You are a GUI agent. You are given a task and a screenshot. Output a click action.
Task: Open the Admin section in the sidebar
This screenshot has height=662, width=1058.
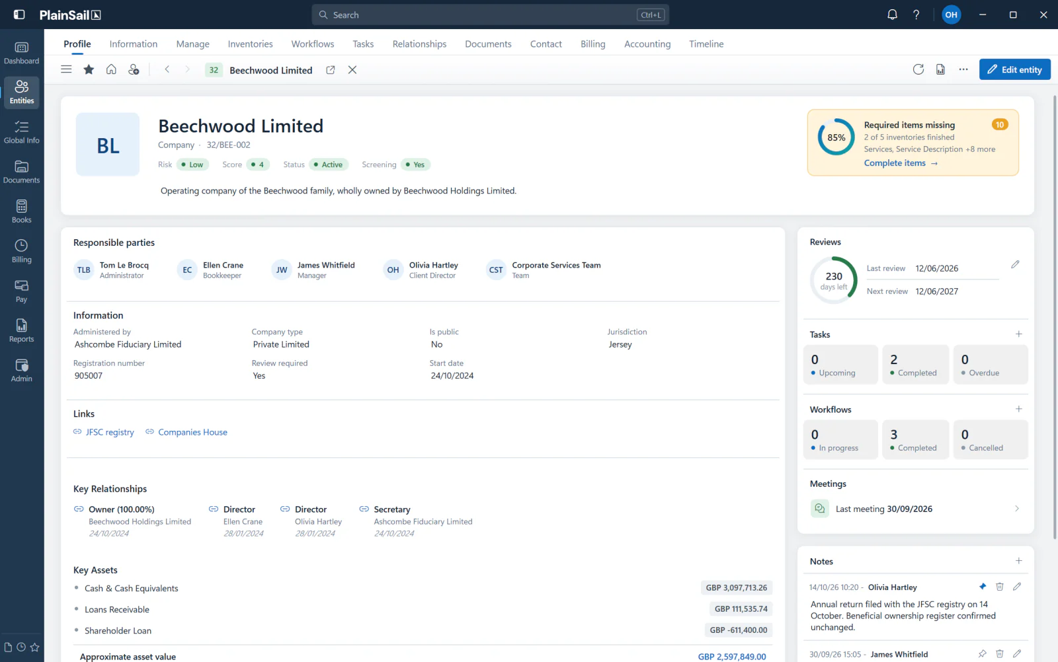[22, 370]
